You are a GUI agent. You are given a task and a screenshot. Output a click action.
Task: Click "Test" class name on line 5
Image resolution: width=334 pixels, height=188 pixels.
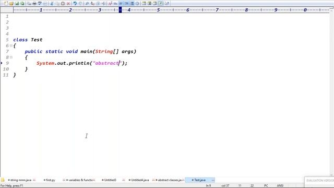[x=37, y=40]
